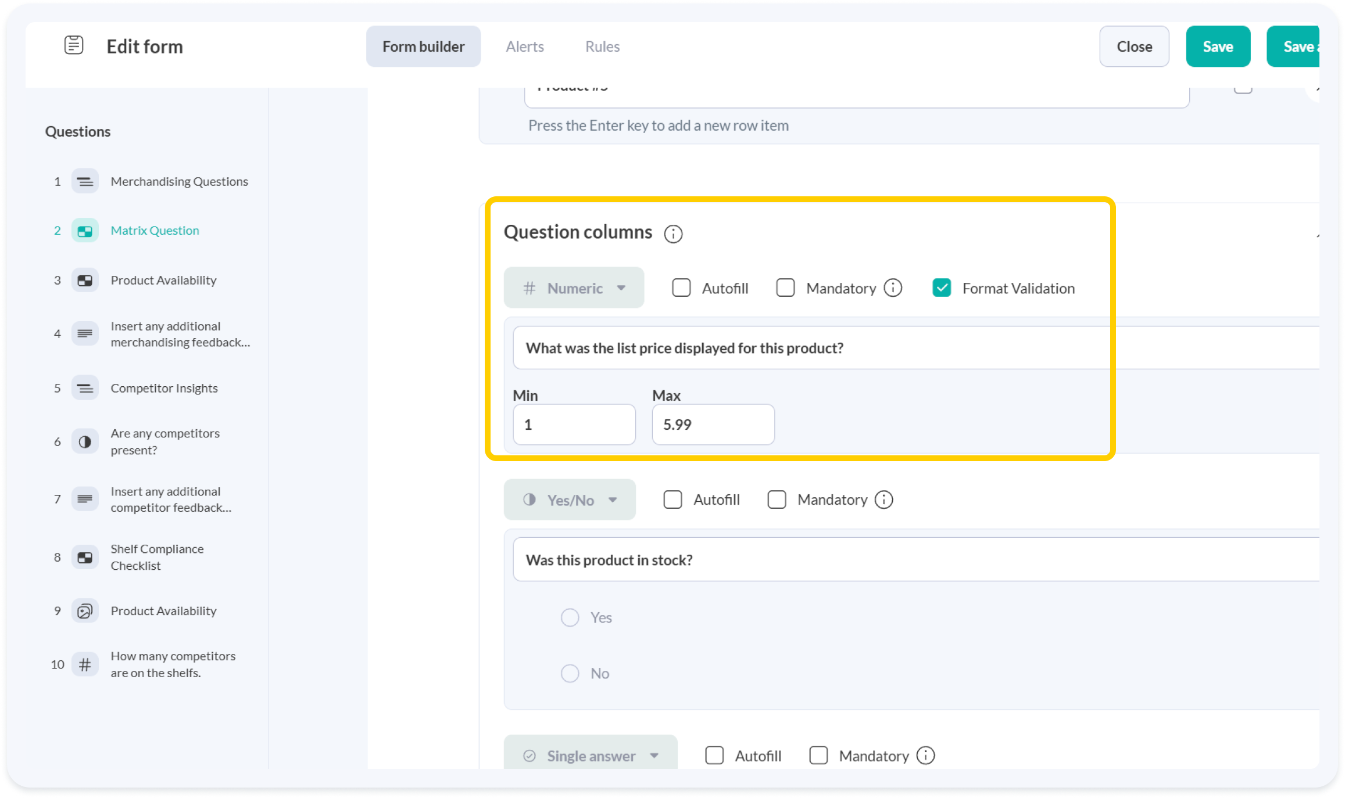
Task: Click the hash icon for question 10
Action: [x=85, y=664]
